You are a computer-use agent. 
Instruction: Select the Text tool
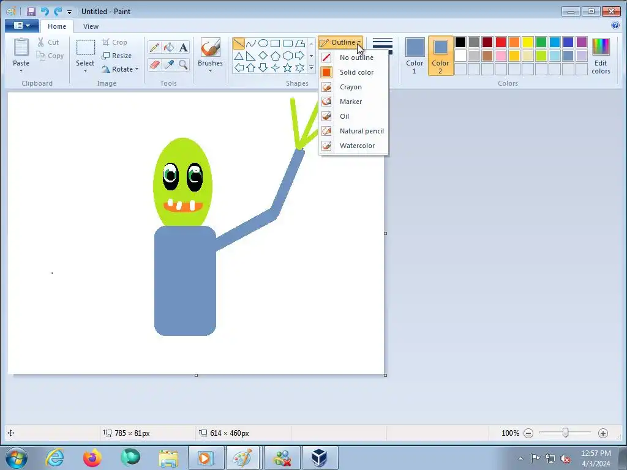183,48
